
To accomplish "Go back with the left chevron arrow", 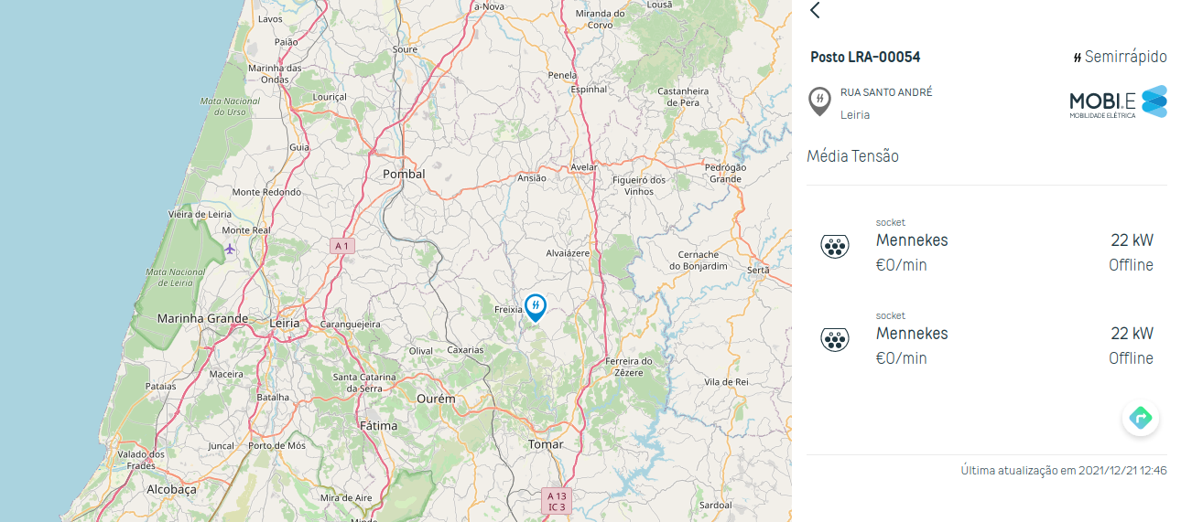I will pyautogui.click(x=815, y=10).
